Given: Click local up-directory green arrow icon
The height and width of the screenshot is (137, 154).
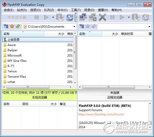Looking at the screenshot, I should [18, 26].
